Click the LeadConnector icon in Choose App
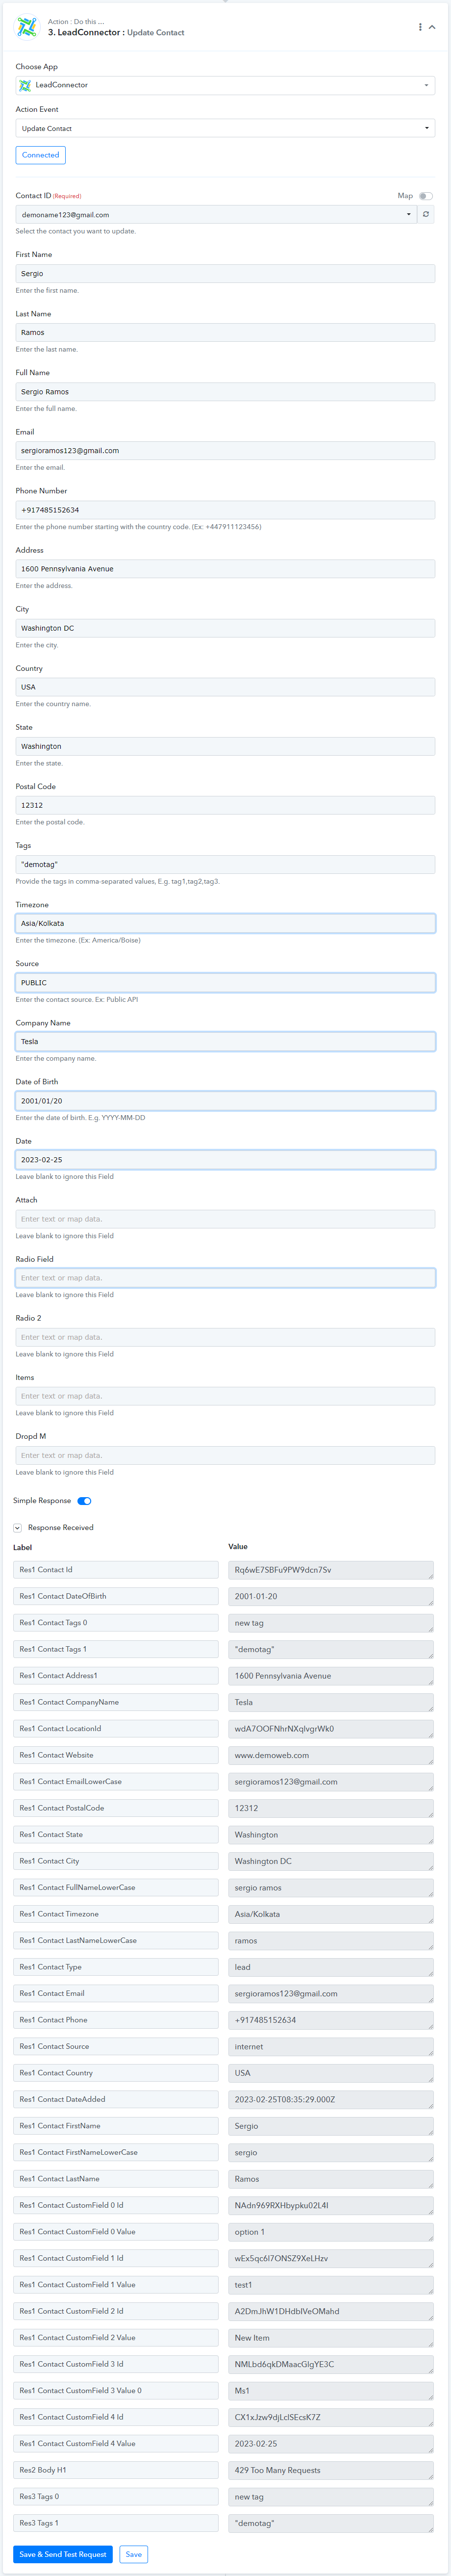This screenshot has width=451, height=2576. 25,85
